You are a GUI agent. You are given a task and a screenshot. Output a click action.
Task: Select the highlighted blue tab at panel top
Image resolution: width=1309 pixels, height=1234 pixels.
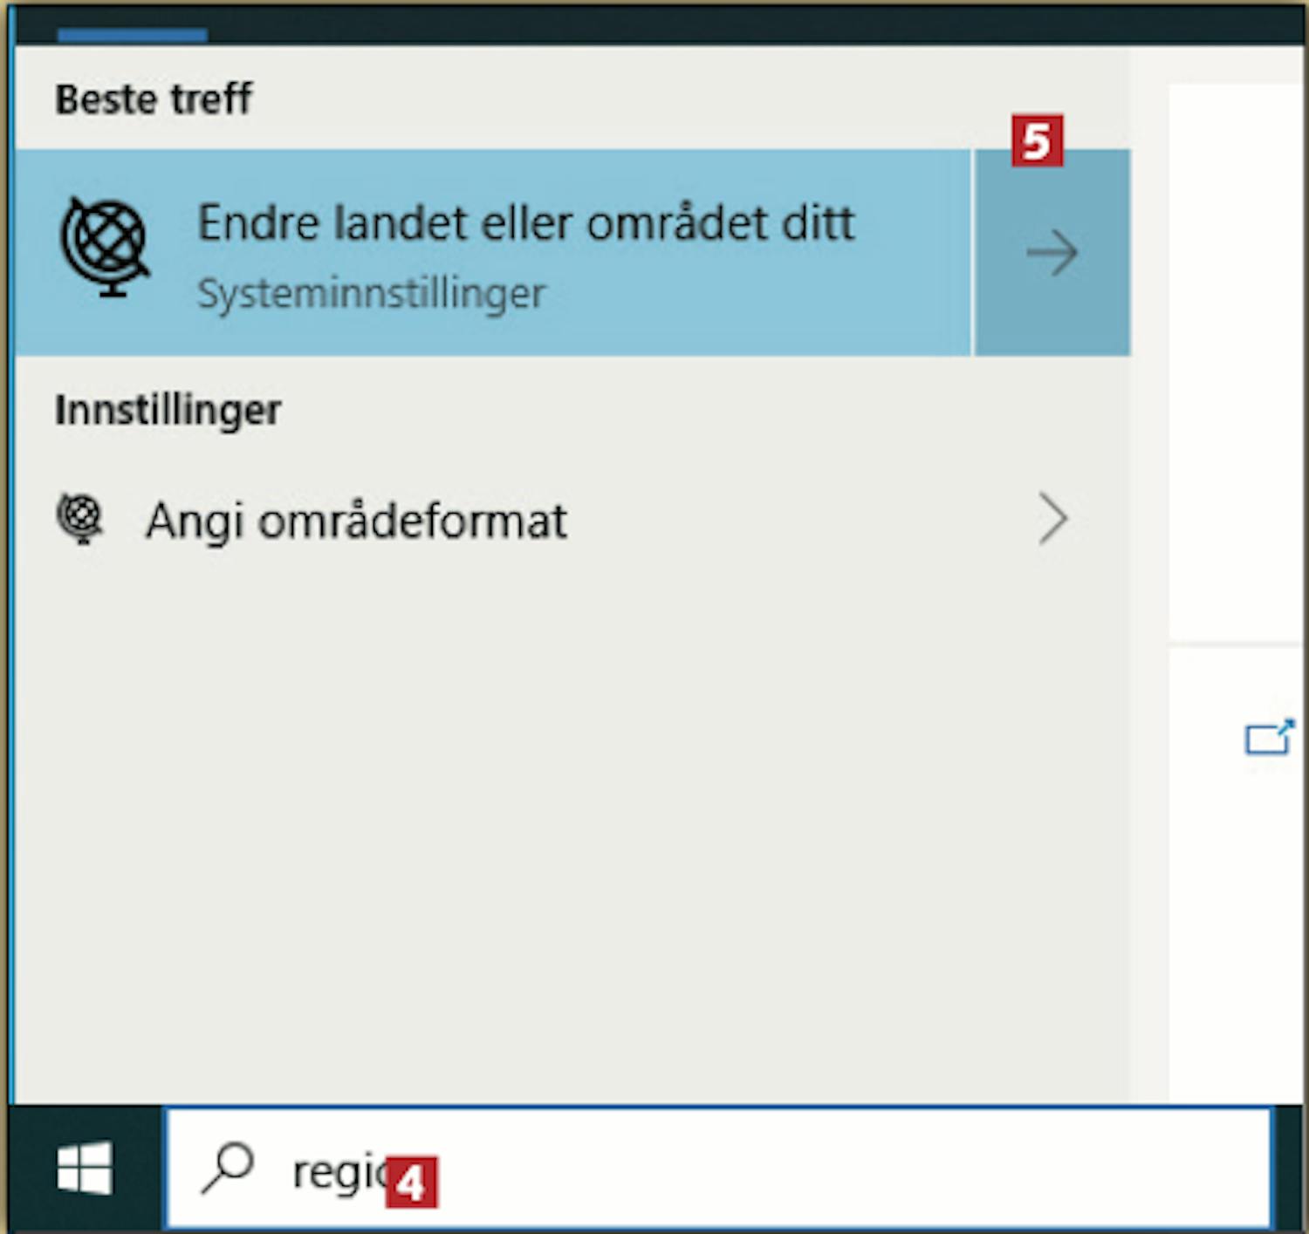[x=133, y=35]
